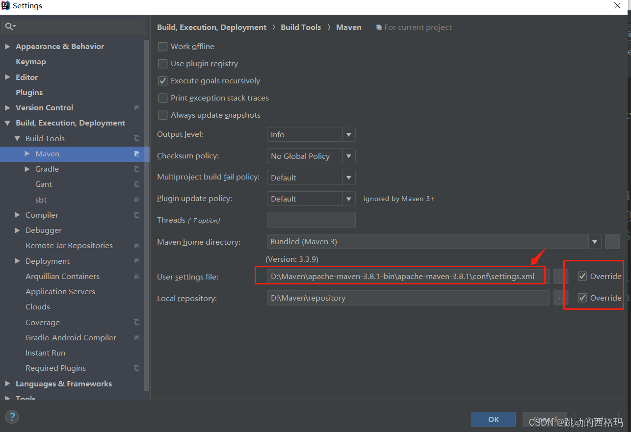The image size is (631, 432).
Task: Check Always update snapshots
Action: coord(163,115)
